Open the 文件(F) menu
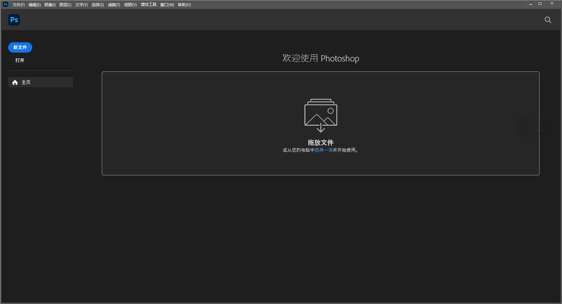Image resolution: width=562 pixels, height=304 pixels. 18,5
